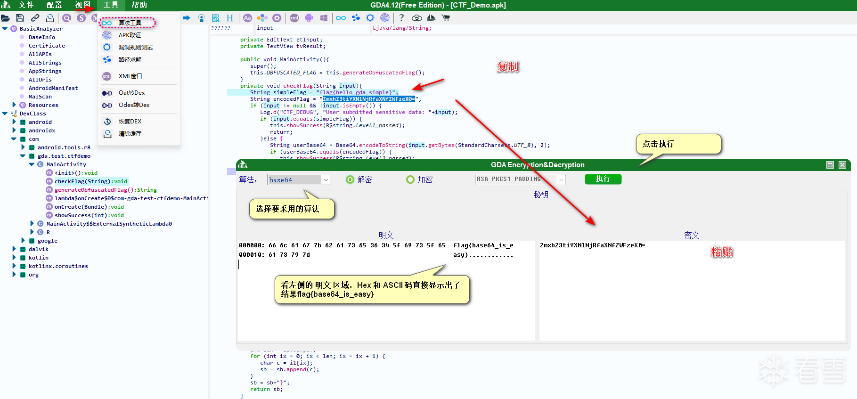Select the checkFlag(String):void method
The image size is (857, 399).
click(91, 181)
